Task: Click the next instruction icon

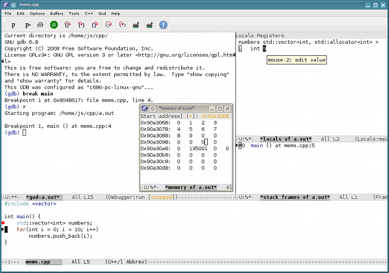Action: tap(108, 25)
